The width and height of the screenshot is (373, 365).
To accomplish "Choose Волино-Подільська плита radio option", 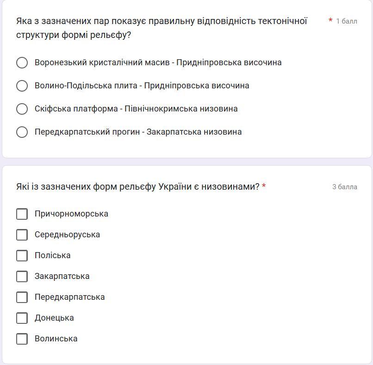I will tap(22, 86).
